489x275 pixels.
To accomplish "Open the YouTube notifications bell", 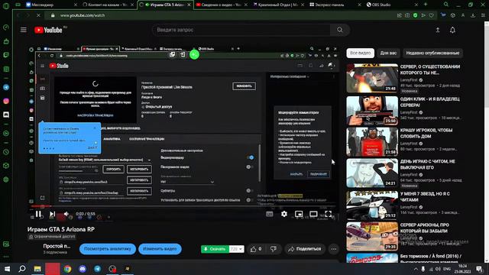I will click(452, 30).
